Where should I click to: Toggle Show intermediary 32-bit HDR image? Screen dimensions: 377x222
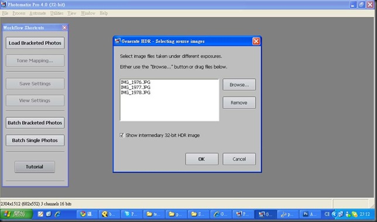(122, 135)
